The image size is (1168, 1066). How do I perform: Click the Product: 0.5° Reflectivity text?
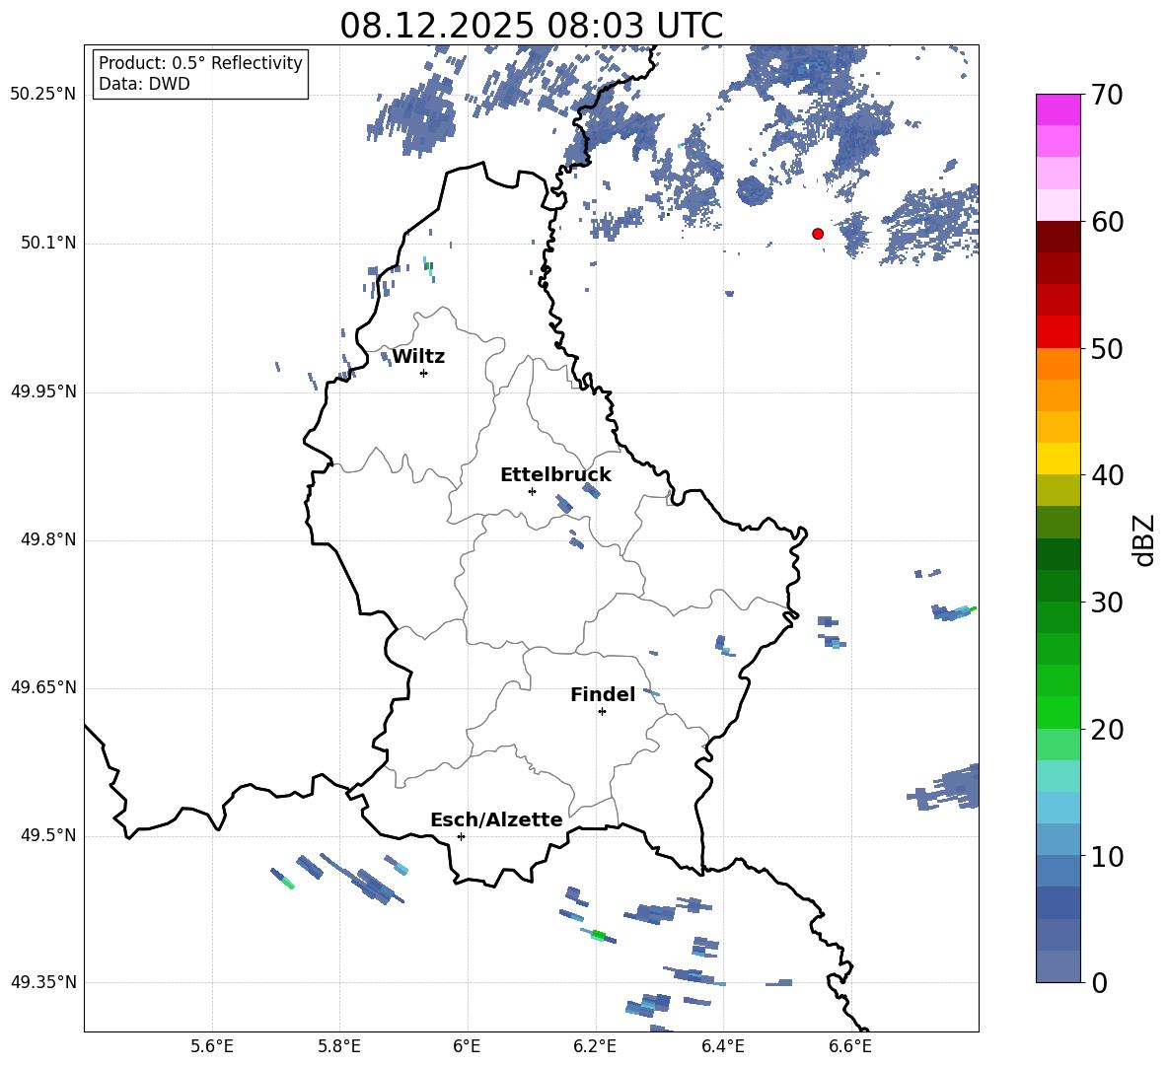point(200,62)
